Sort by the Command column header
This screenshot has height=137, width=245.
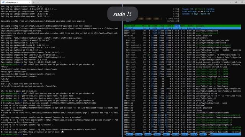200,26
